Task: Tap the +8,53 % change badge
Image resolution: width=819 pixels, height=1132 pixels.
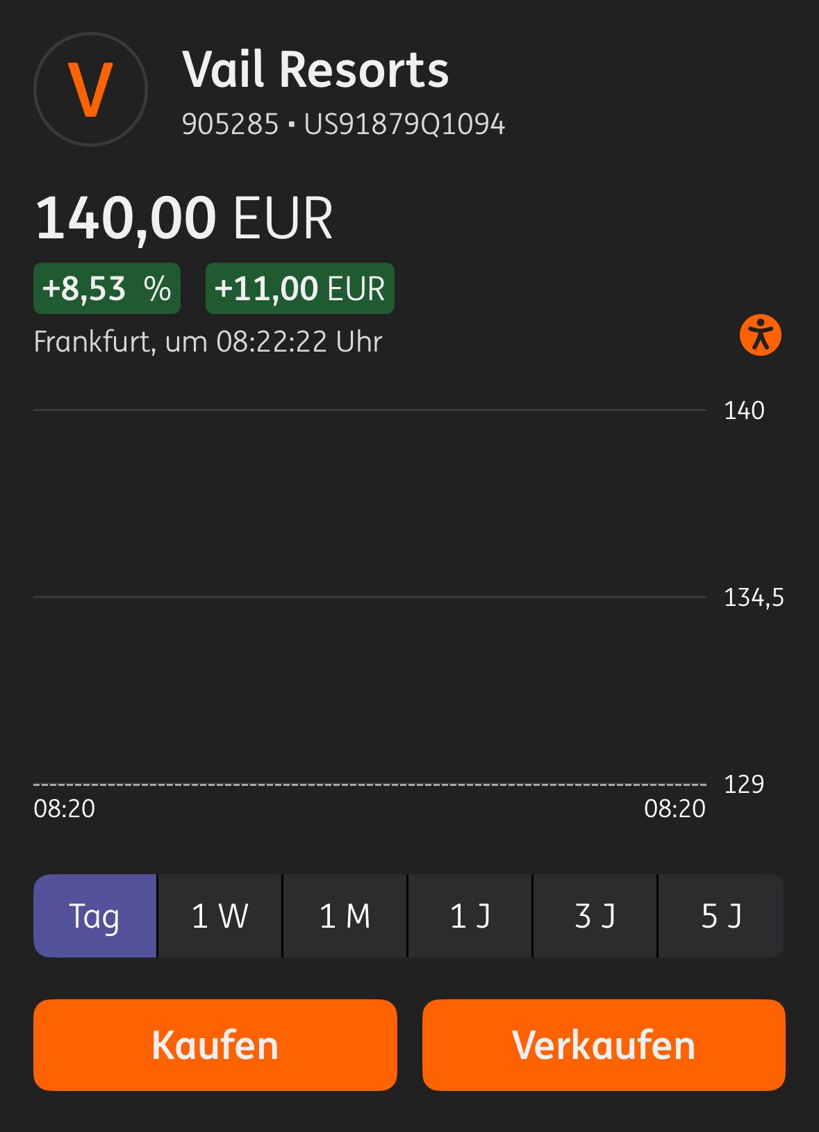Action: pos(107,288)
